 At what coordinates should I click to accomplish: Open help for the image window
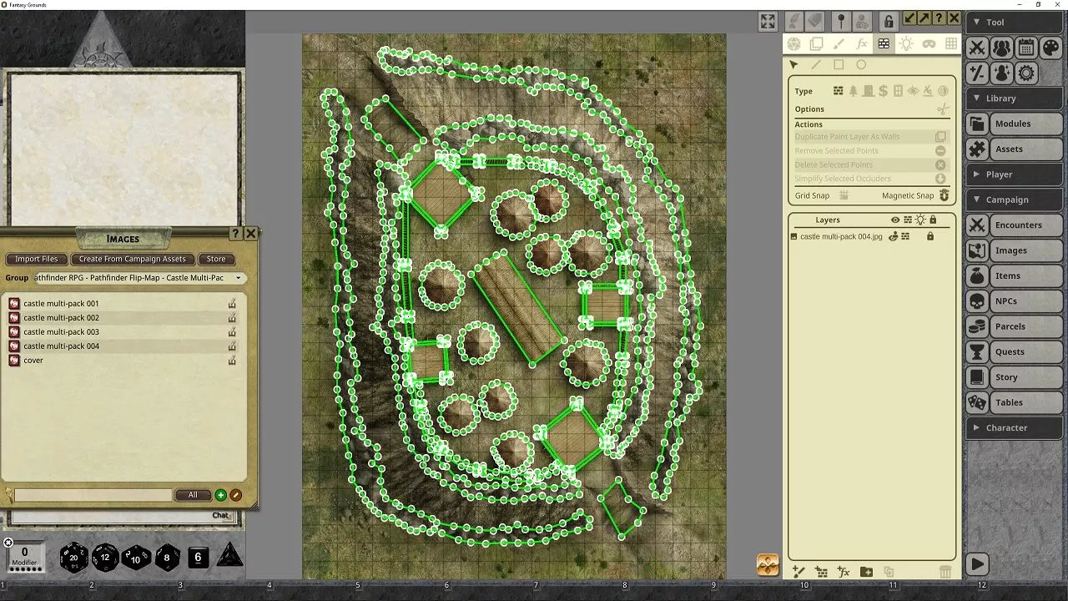point(939,18)
